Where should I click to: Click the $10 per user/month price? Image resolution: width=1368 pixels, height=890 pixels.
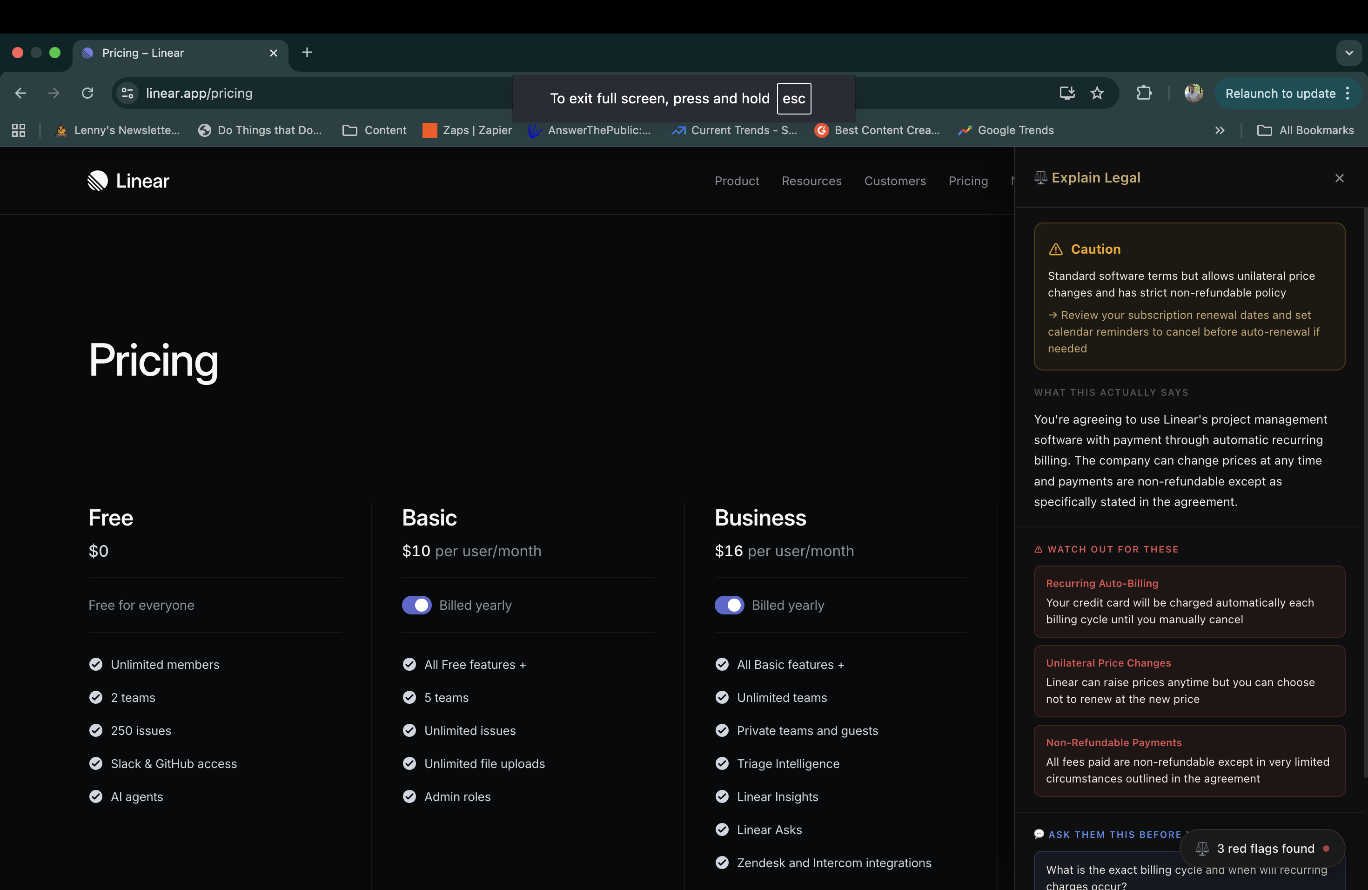pos(471,551)
